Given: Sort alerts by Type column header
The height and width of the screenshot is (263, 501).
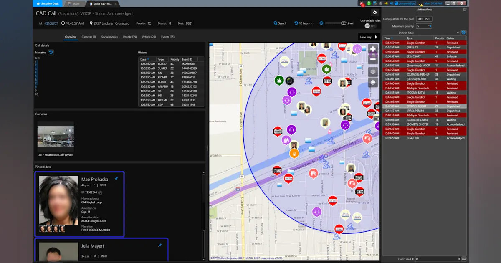Looking at the screenshot, I should pos(419,38).
